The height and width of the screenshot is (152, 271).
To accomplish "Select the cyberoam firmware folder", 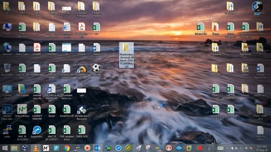I will pos(81,9).
